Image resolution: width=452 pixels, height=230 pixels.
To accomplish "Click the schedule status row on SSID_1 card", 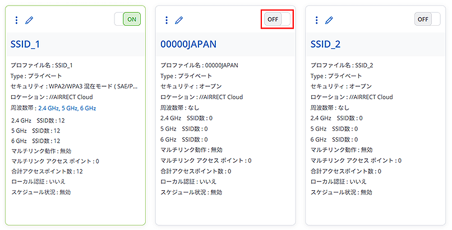I will [41, 192].
